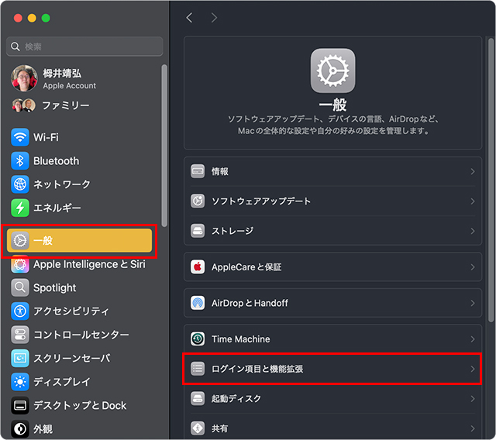The height and width of the screenshot is (440, 496).
Task: Open ファミリー label settings
Action: pos(66,105)
